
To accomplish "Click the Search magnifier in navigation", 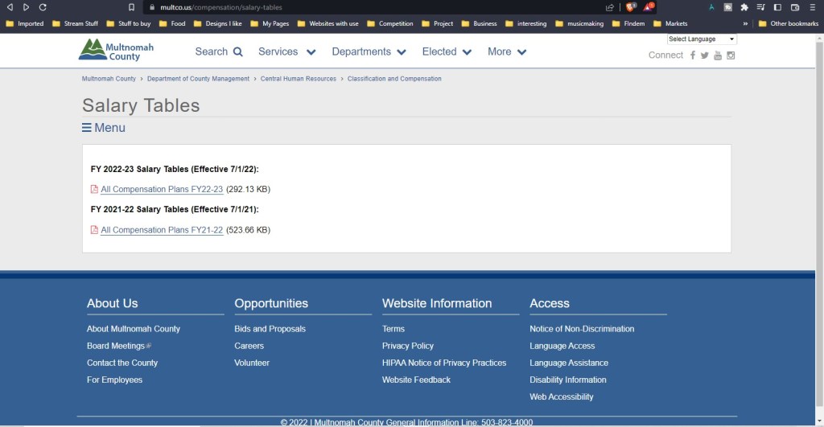I will tap(238, 52).
